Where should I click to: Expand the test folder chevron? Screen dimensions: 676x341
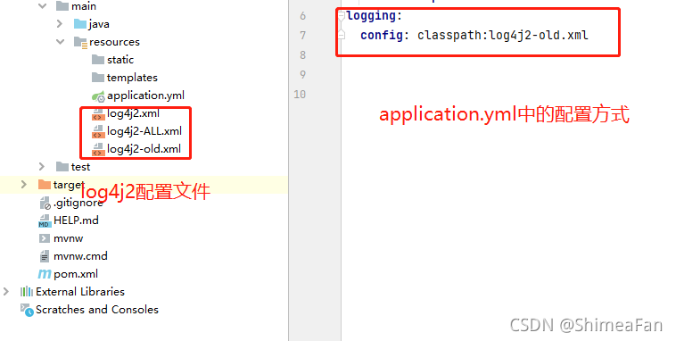click(x=41, y=167)
